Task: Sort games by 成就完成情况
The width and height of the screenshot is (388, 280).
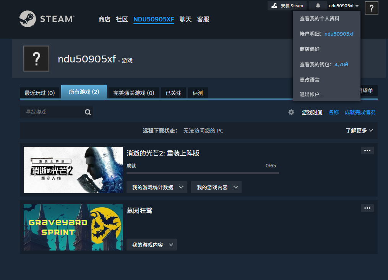Action: pyautogui.click(x=360, y=112)
